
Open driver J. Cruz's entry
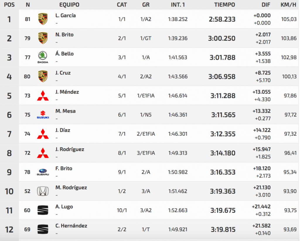pyautogui.click(x=63, y=73)
